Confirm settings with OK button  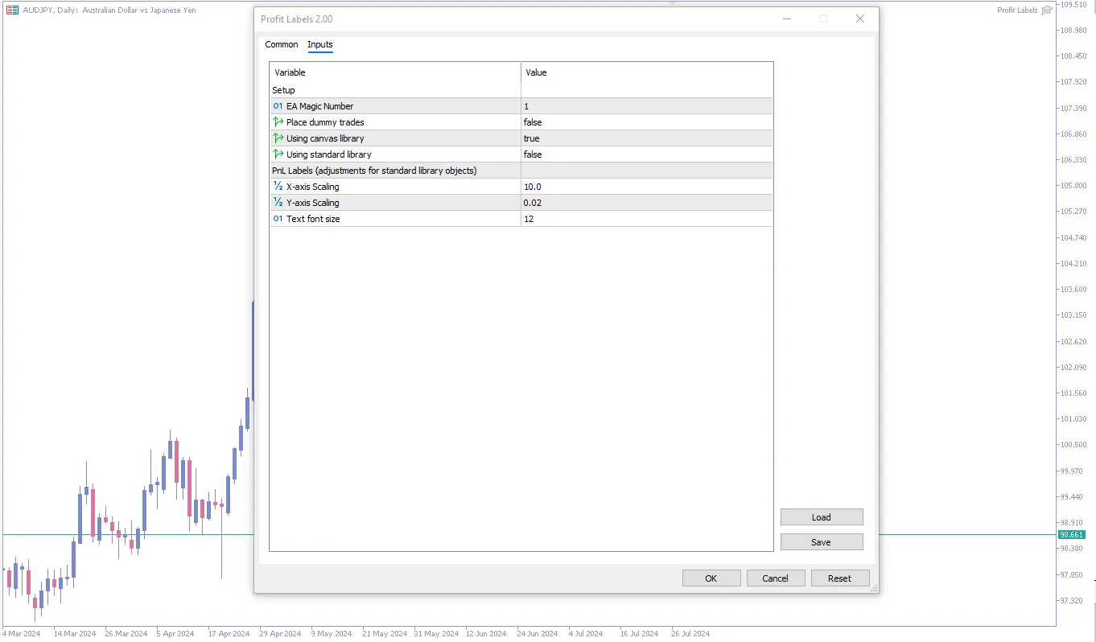711,578
